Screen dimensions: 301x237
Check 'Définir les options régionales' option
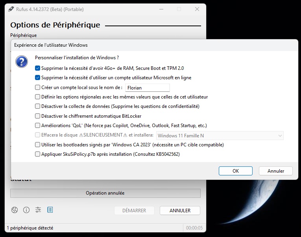(38, 97)
